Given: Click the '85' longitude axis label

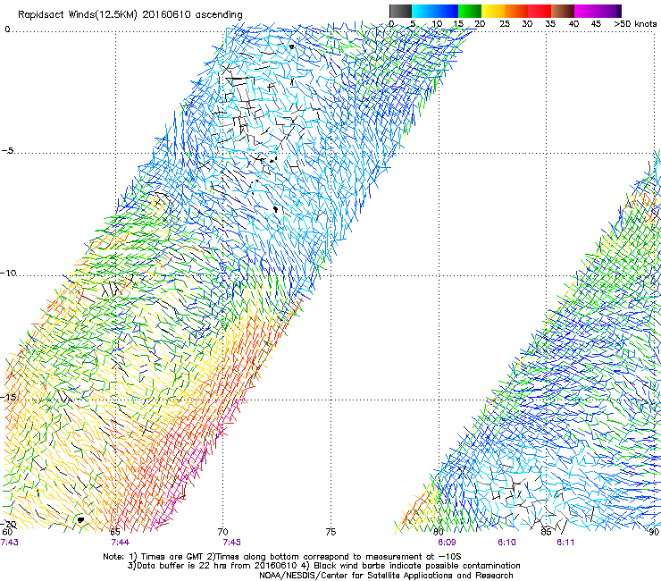Looking at the screenshot, I should (x=546, y=532).
